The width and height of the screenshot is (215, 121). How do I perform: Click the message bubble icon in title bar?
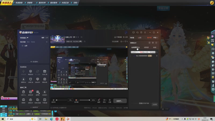(133, 33)
